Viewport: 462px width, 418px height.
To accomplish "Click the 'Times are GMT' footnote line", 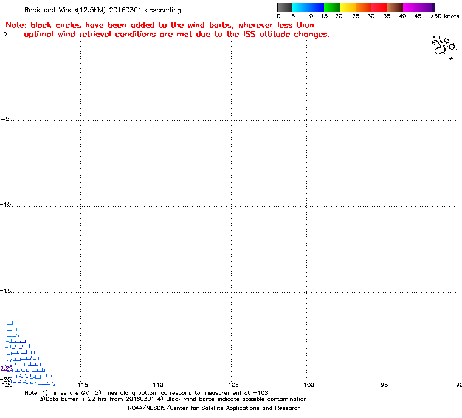I will coord(147,393).
